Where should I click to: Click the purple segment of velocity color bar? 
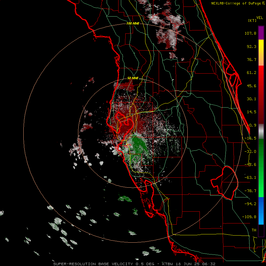coord(261,33)
